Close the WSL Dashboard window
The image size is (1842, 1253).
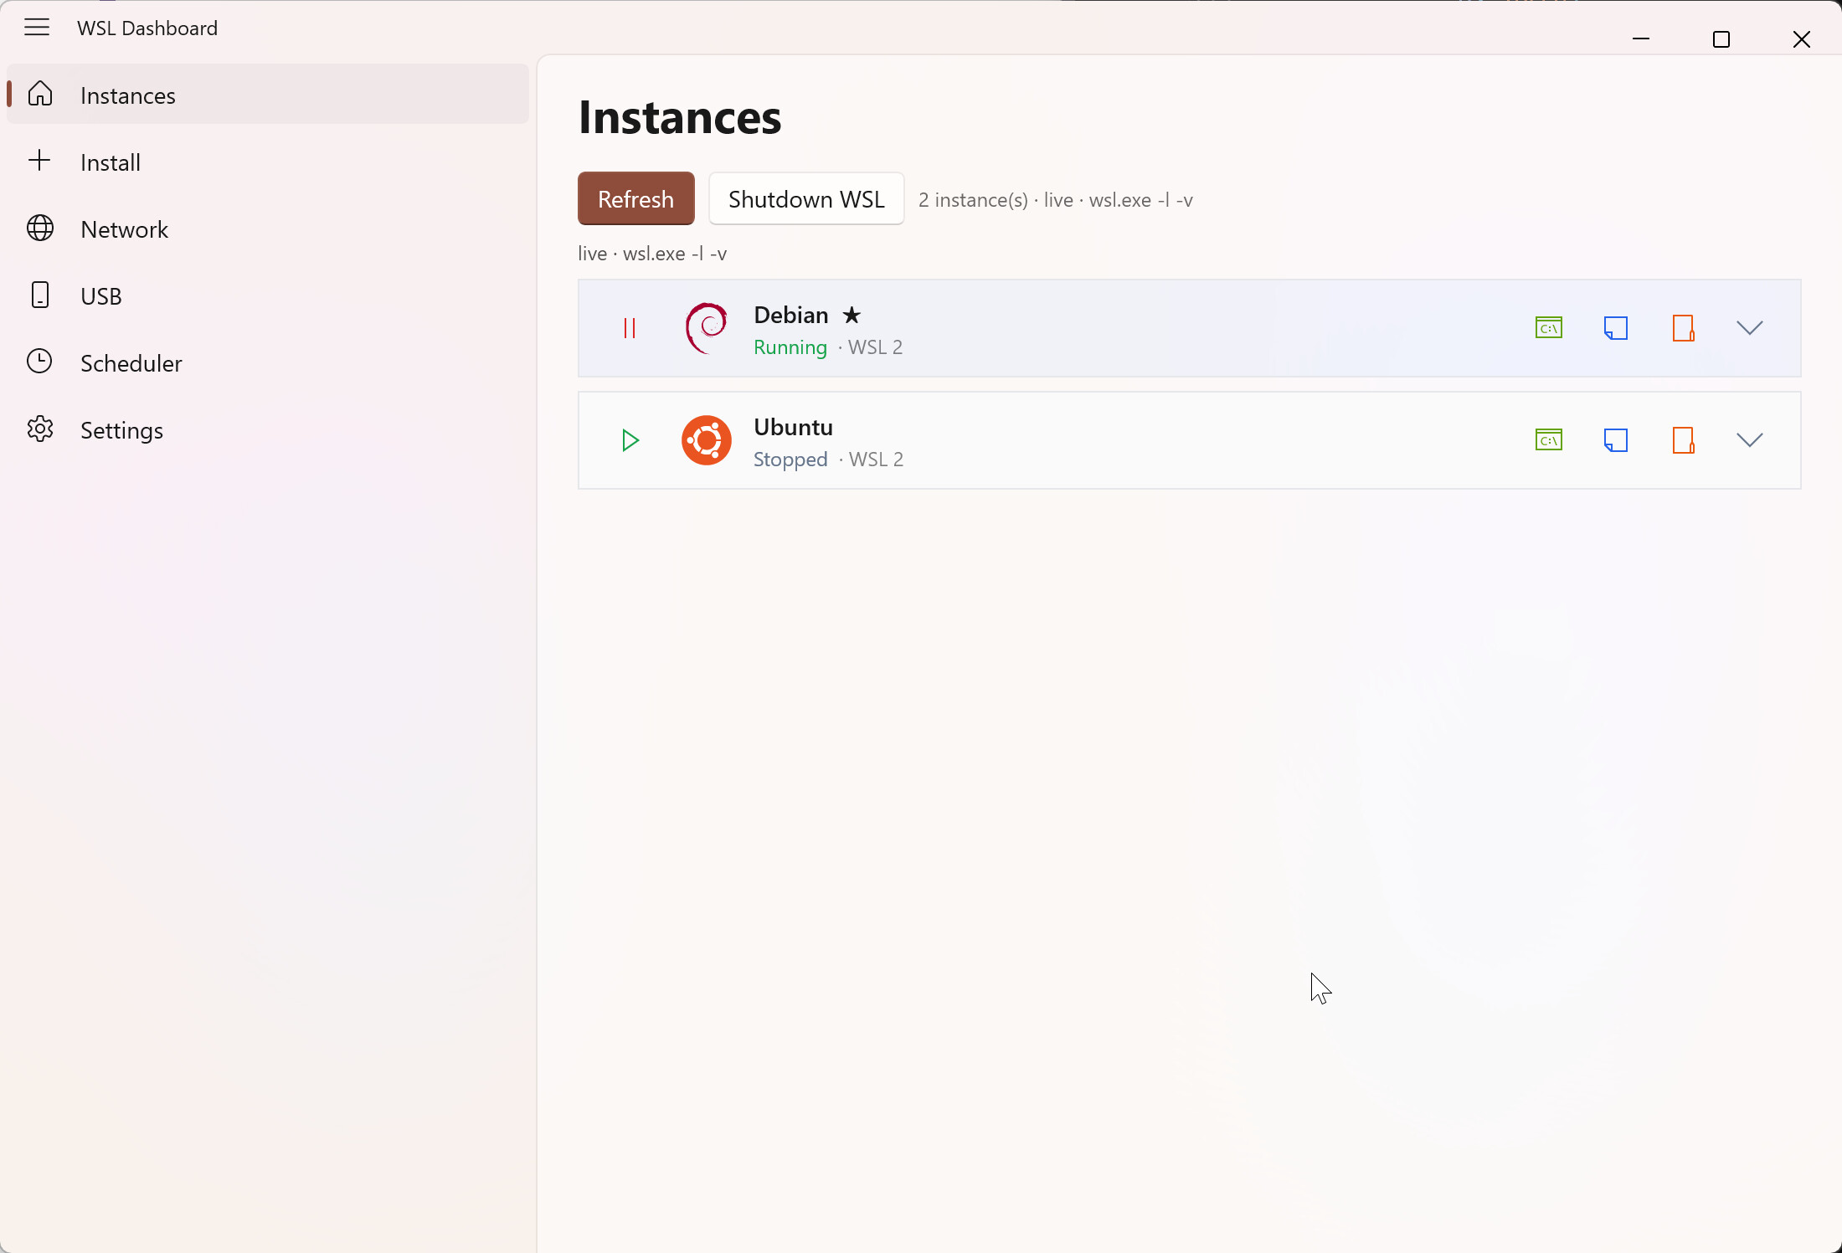(x=1802, y=39)
